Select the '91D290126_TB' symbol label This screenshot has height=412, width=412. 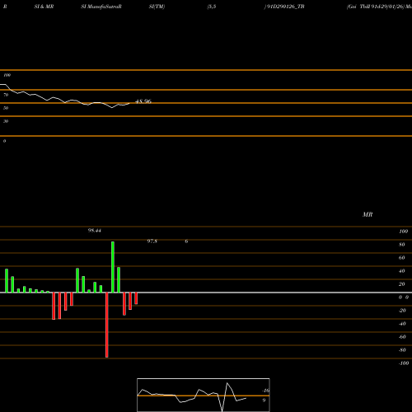click(285, 7)
